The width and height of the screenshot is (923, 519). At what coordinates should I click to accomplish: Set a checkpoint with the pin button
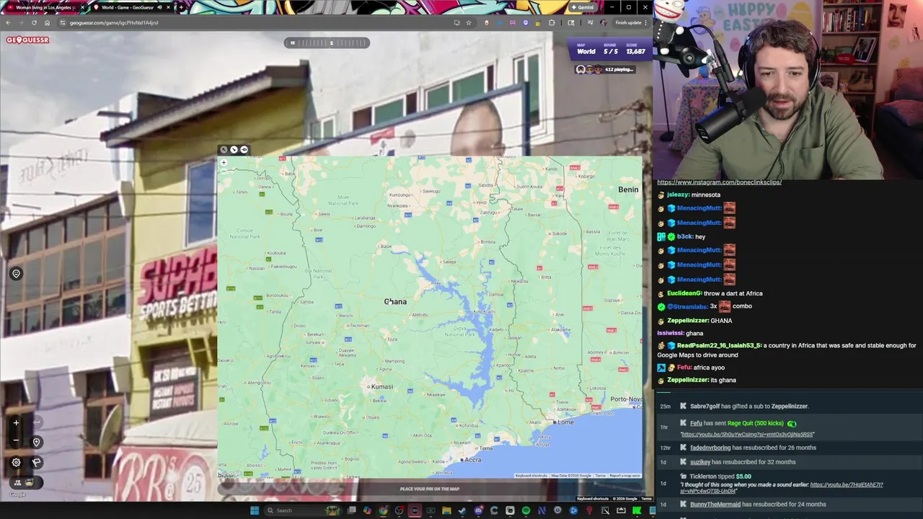point(36,442)
